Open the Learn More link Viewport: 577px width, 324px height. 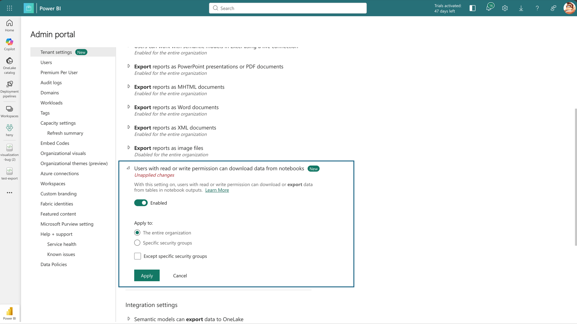217,190
